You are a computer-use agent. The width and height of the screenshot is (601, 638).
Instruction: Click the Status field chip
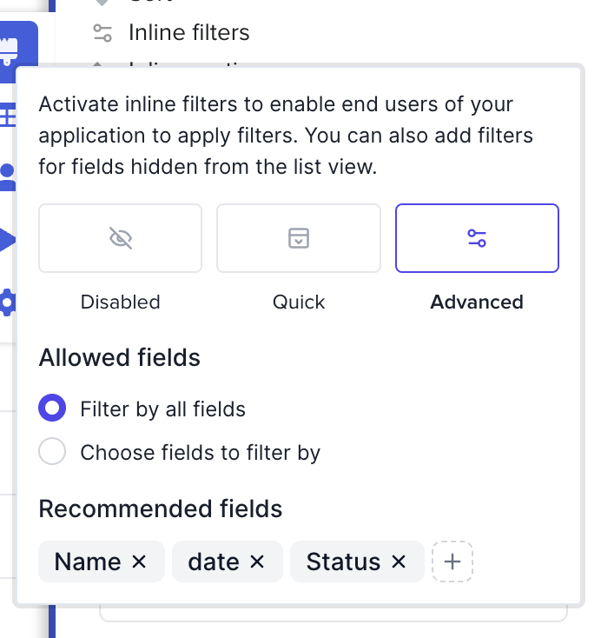coord(343,562)
